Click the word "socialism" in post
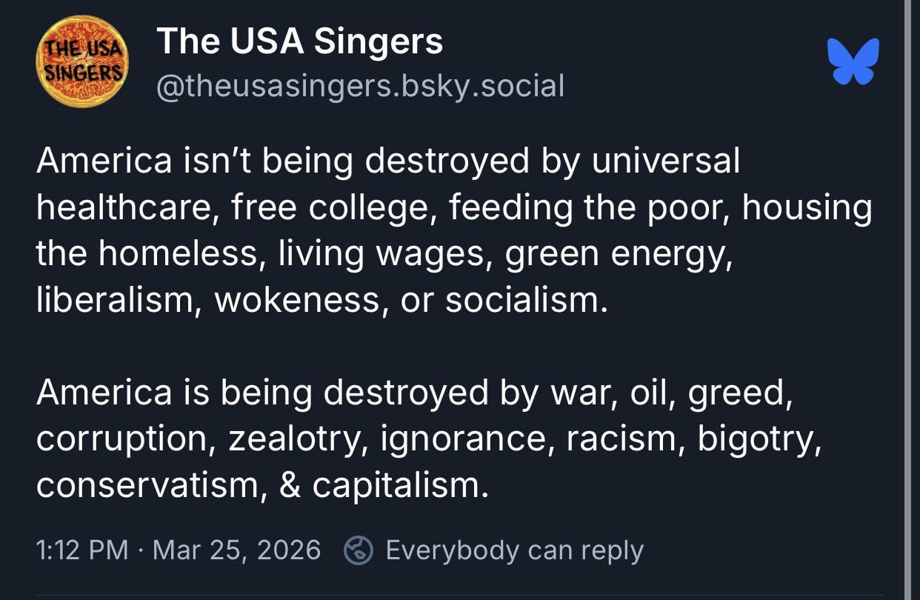This screenshot has width=920, height=600. (x=524, y=300)
